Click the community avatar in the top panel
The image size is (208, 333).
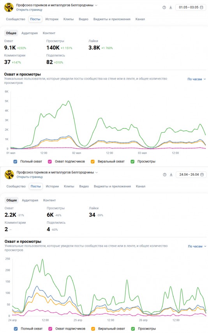(9, 7)
